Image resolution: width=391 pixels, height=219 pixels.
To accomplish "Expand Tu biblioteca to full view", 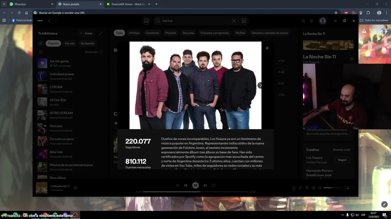I will (x=101, y=33).
